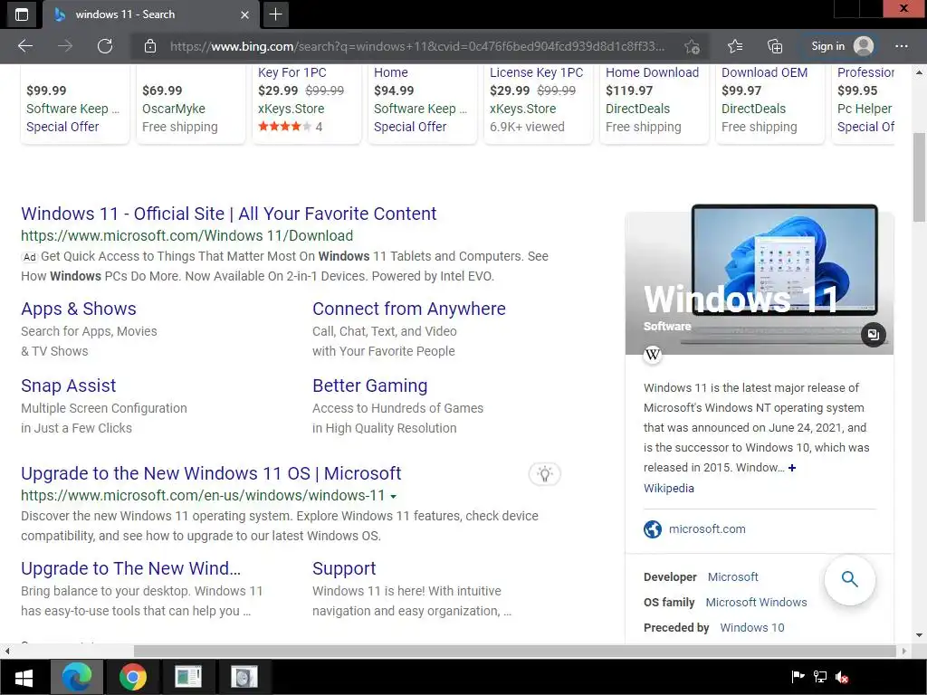
Task: Select the windows 11 - Search tab
Action: click(x=151, y=14)
